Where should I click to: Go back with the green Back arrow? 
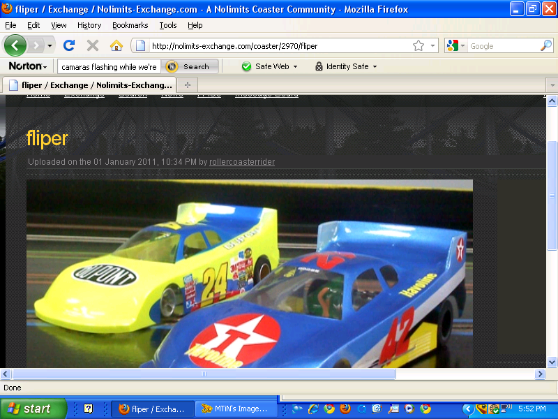pos(15,45)
